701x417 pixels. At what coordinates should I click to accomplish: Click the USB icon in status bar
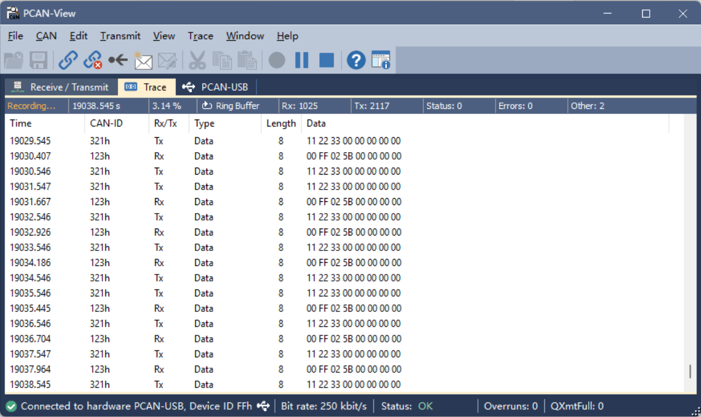(263, 406)
